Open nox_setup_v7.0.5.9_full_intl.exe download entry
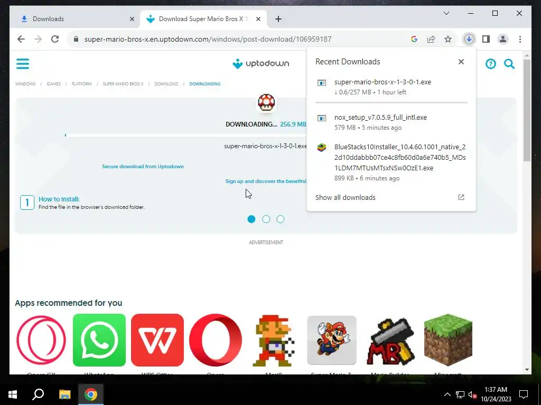The image size is (541, 405). [391, 122]
